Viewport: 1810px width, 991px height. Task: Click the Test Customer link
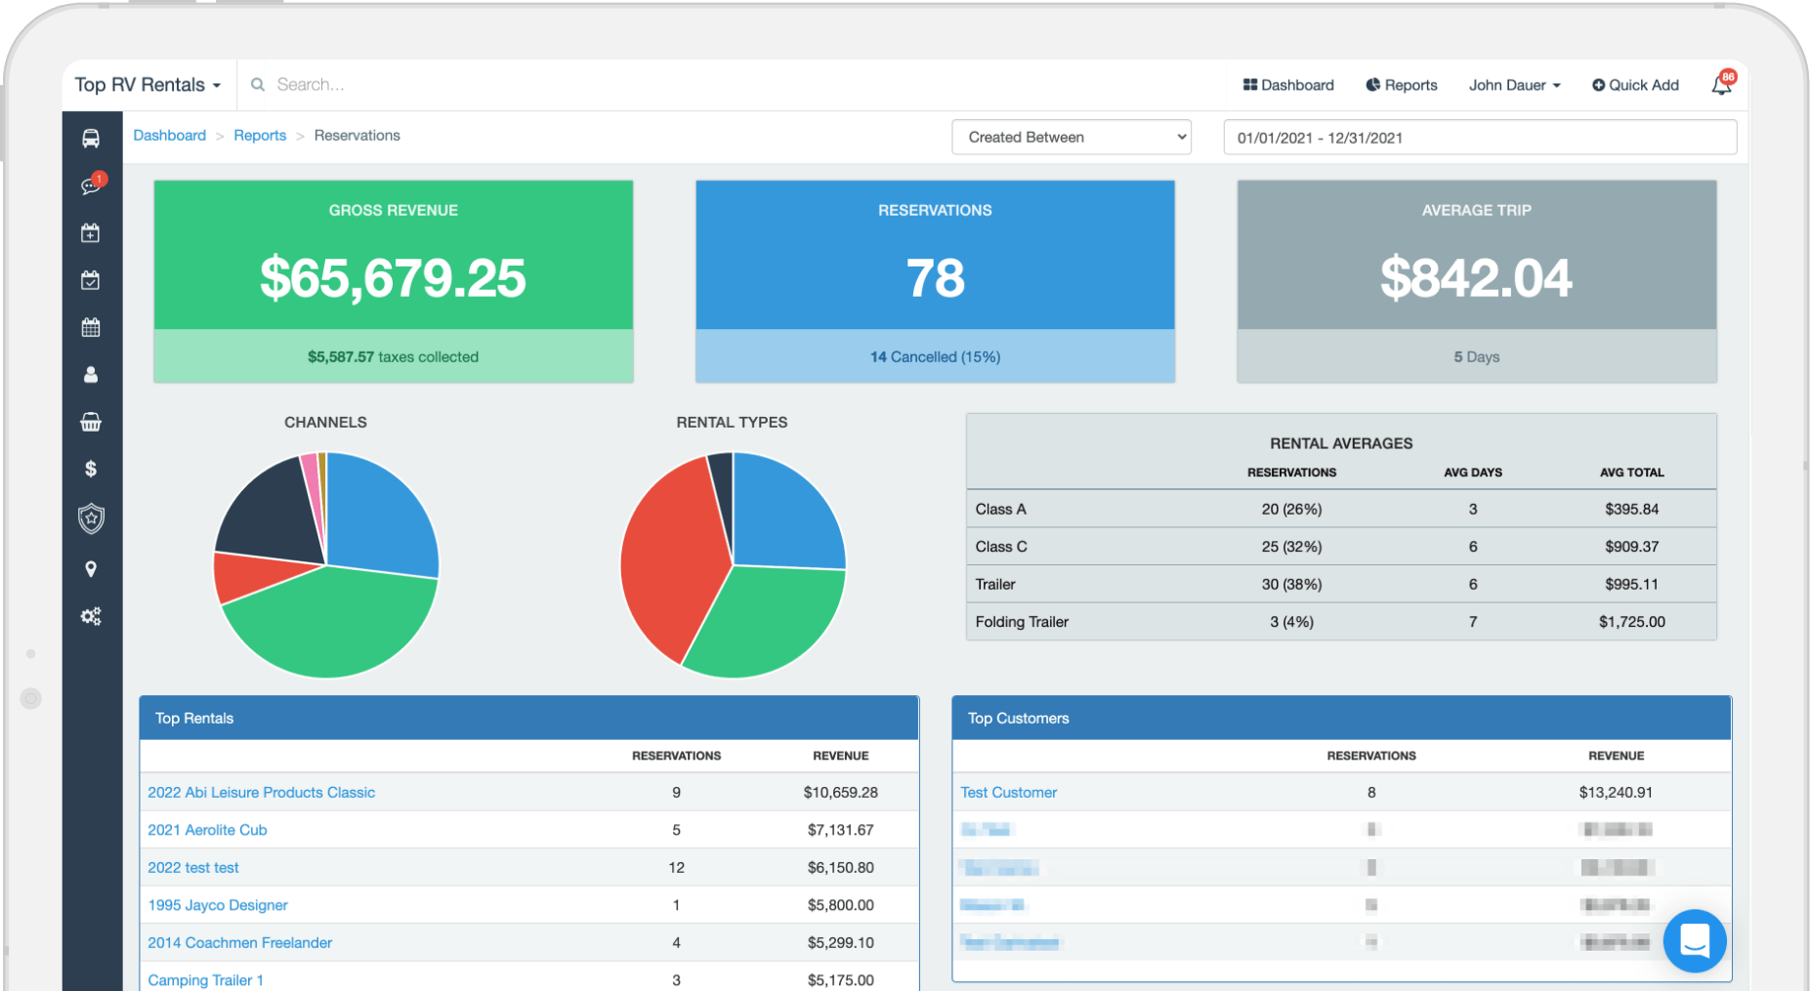(x=1008, y=793)
